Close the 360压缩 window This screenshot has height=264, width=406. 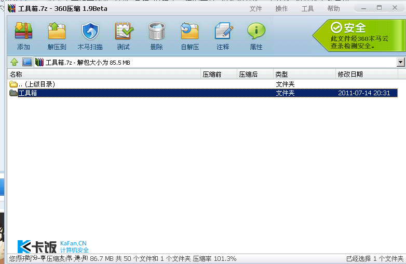click(x=395, y=8)
